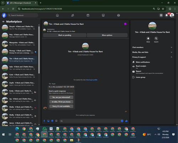Open the emoji picker in message box
The width and height of the screenshot is (178, 143).
pyautogui.click(x=122, y=121)
